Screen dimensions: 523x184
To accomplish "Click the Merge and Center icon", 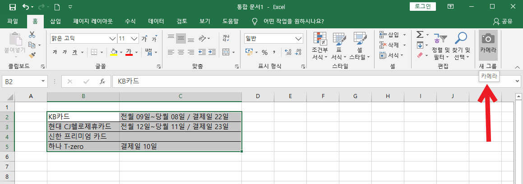I will tap(226, 52).
